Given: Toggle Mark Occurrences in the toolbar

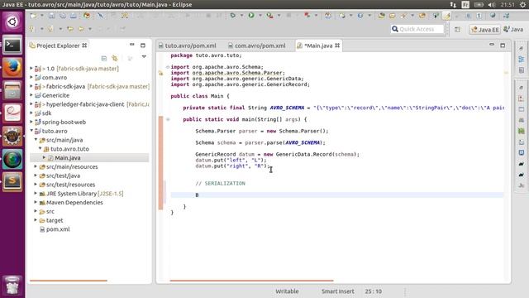Looking at the screenshot, I should [447, 16].
